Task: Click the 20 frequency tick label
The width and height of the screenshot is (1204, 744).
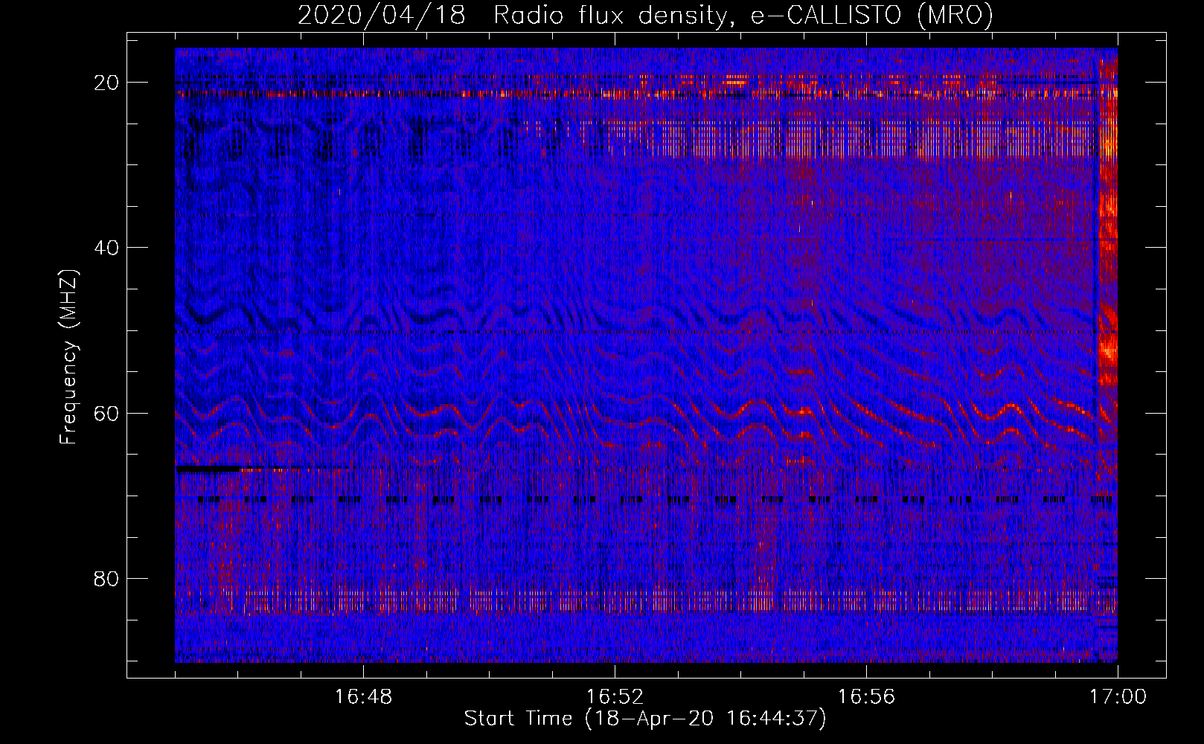Action: coord(107,82)
